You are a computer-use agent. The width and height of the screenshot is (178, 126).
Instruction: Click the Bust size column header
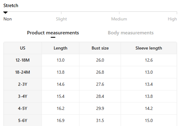click(100, 48)
